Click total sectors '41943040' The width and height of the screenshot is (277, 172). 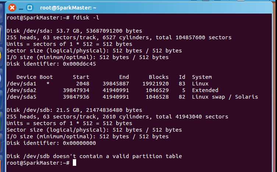coord(189,117)
